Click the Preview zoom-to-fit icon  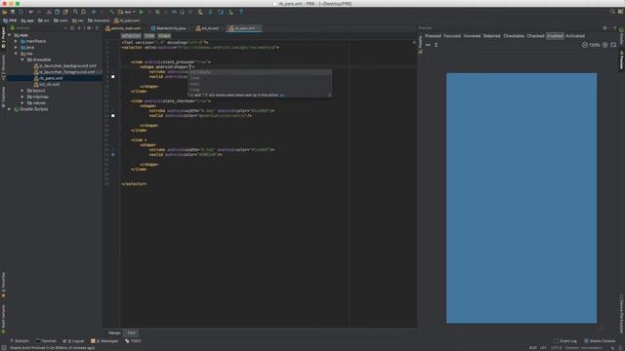pyautogui.click(x=613, y=45)
